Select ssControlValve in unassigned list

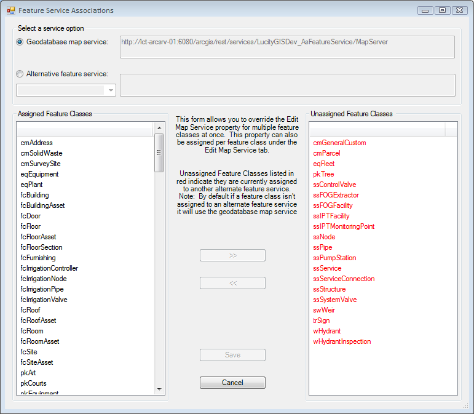(x=334, y=185)
